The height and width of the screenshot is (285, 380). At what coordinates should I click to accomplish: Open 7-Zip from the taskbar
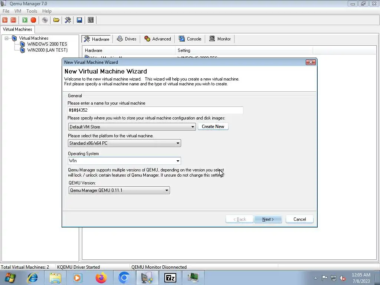tap(170, 278)
